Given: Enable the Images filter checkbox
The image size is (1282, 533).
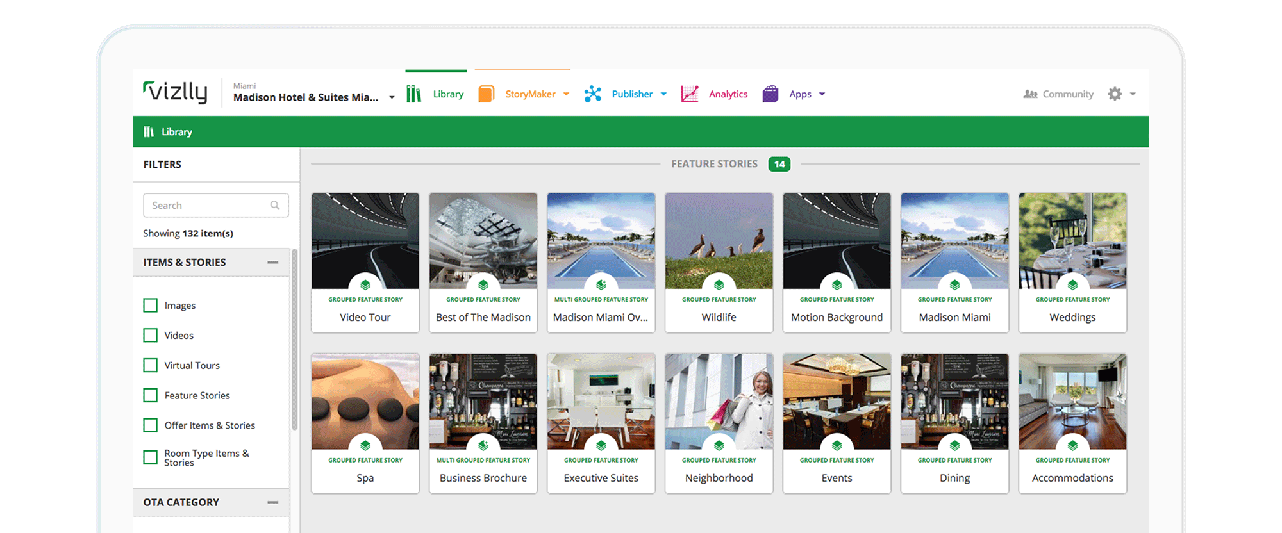Looking at the screenshot, I should click(x=151, y=306).
